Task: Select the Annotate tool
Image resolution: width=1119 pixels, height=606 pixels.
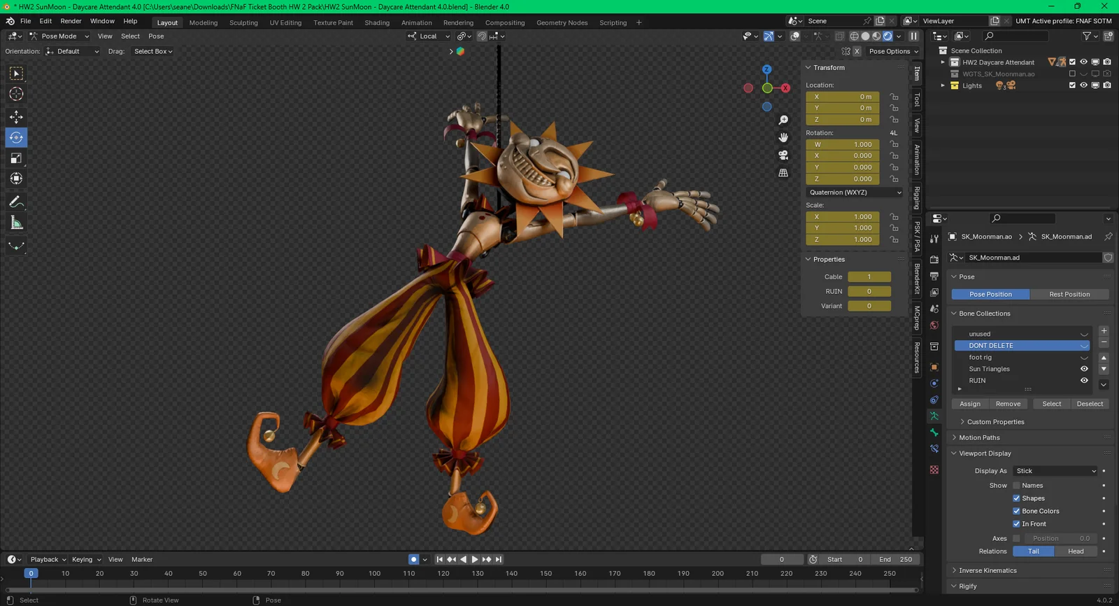Action: pos(16,202)
